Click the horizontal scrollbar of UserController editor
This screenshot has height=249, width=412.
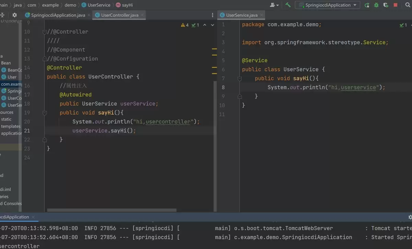click(112, 210)
